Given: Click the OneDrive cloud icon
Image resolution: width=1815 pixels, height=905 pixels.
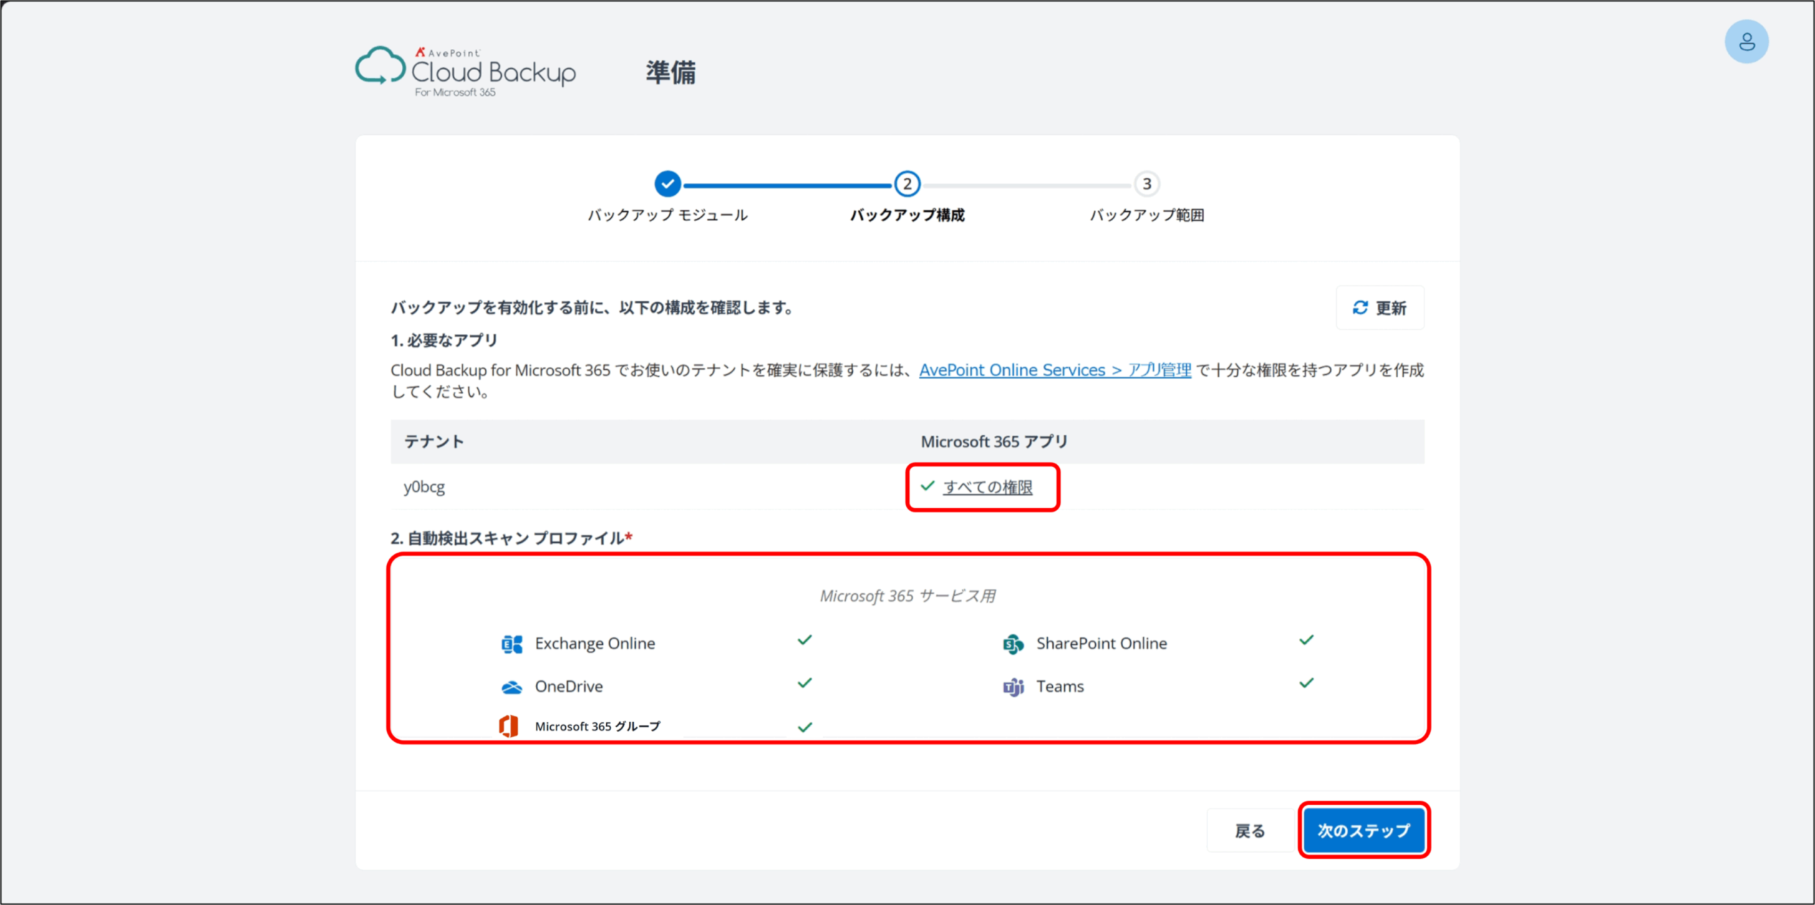Looking at the screenshot, I should point(512,687).
